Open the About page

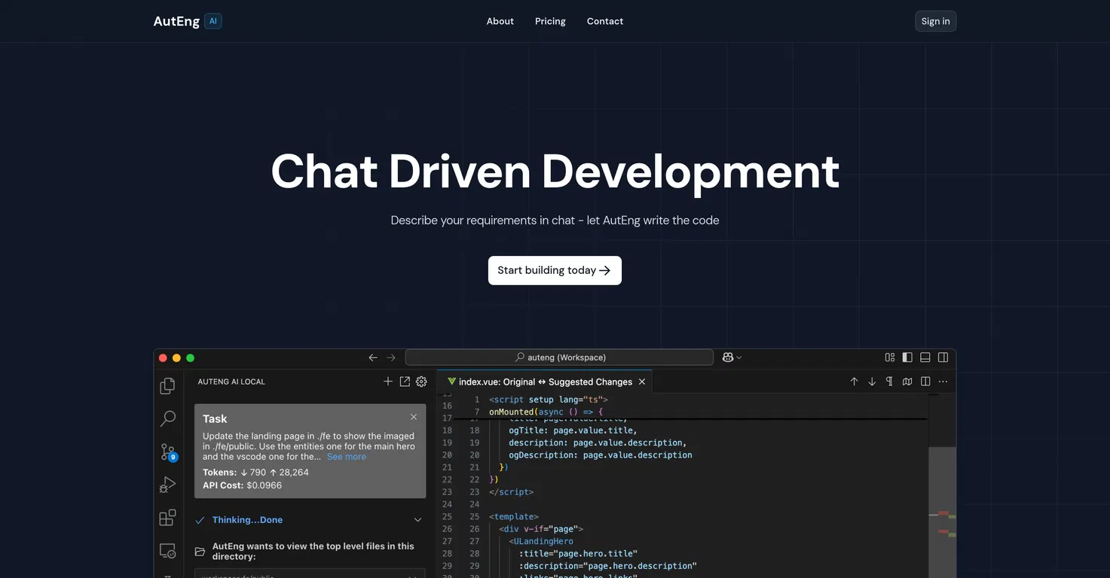[x=500, y=21]
